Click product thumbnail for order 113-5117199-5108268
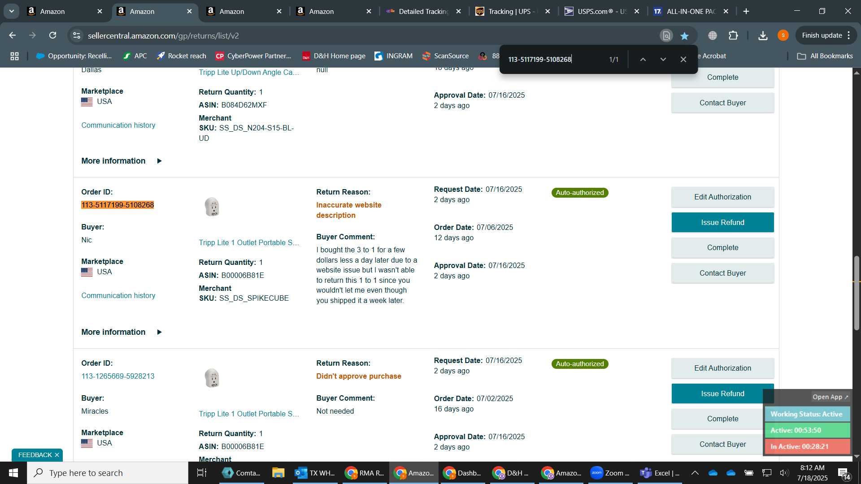The image size is (861, 484). tap(212, 207)
